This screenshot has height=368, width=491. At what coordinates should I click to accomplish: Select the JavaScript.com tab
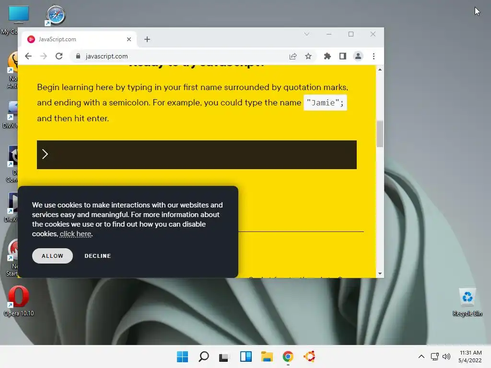[79, 39]
